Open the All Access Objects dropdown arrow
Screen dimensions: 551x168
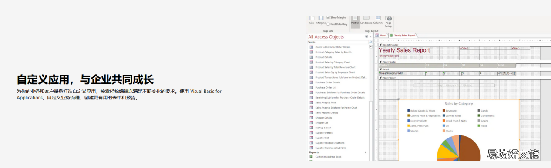(366, 37)
